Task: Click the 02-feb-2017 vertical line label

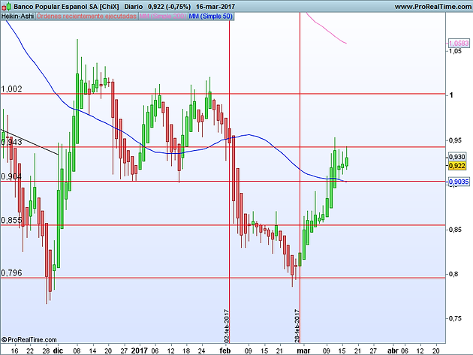Action: click(227, 326)
